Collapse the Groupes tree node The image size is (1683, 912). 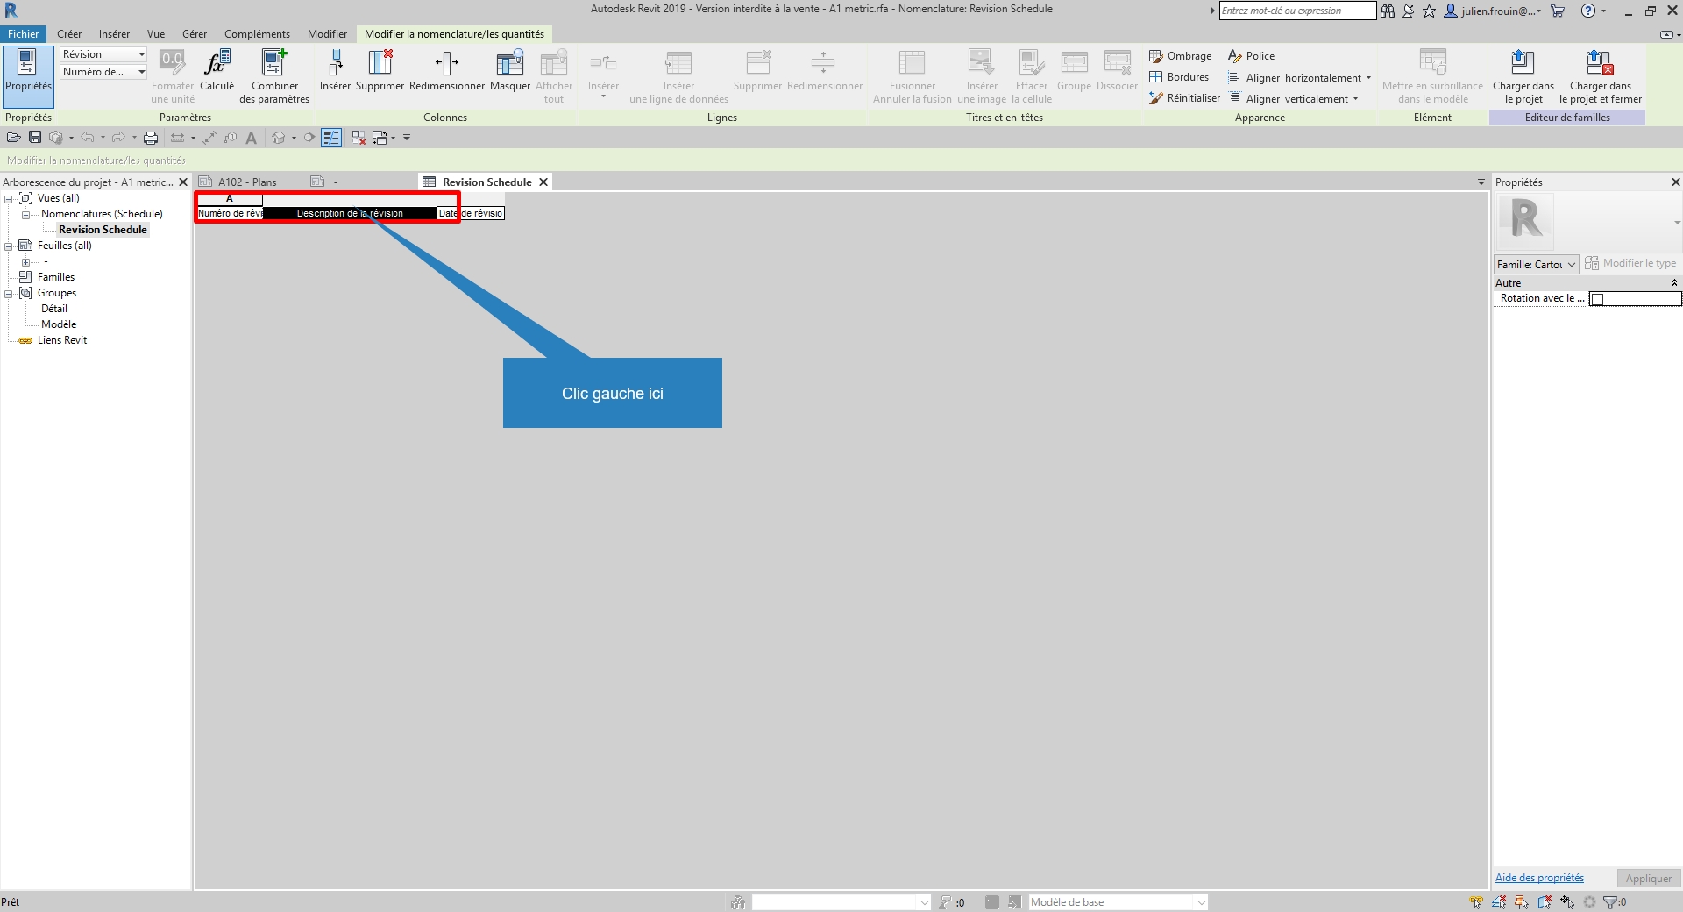(x=9, y=294)
